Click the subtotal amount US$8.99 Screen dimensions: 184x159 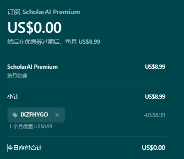point(155,97)
